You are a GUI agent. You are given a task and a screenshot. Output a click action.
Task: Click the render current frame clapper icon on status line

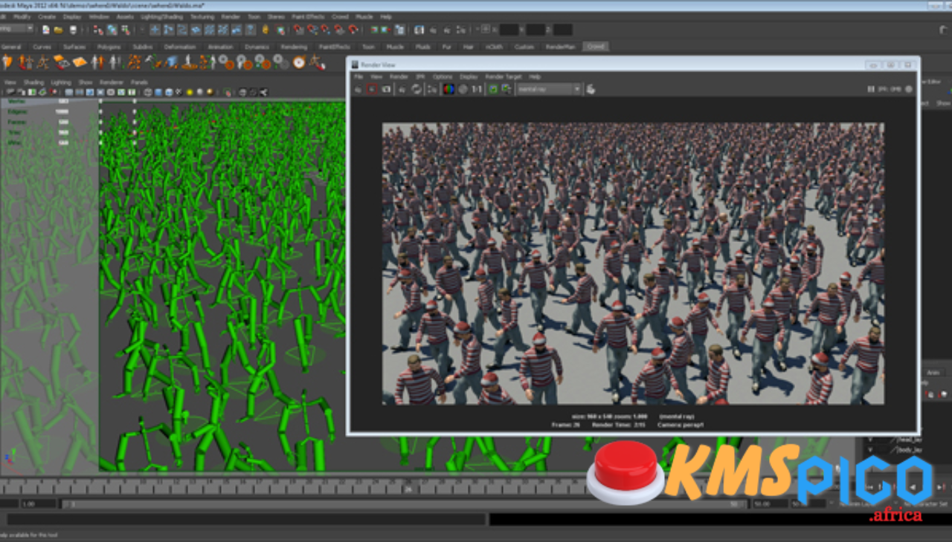point(432,30)
